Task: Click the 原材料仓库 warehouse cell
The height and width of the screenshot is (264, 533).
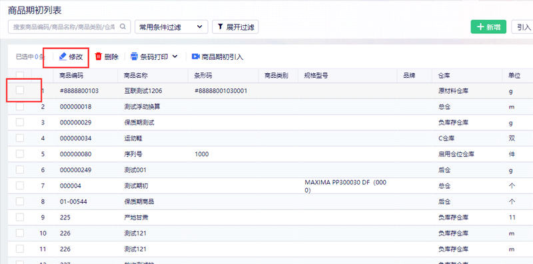Action: 453,91
